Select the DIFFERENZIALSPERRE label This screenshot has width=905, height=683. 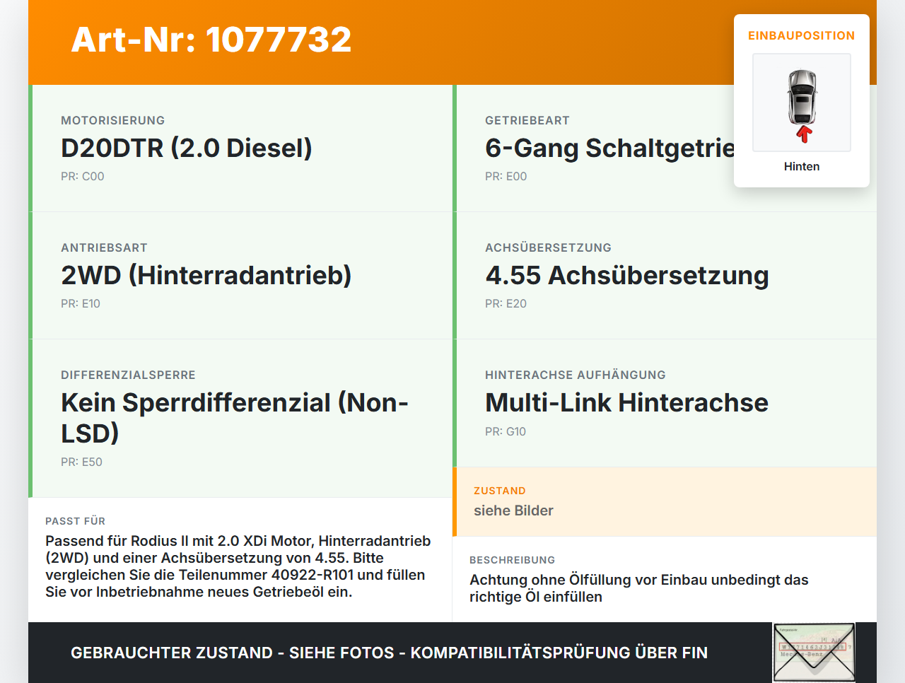[128, 375]
